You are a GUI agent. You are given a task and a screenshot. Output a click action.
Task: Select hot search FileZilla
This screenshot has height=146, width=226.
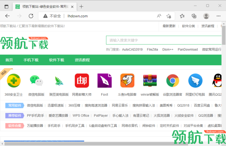coord(152,50)
